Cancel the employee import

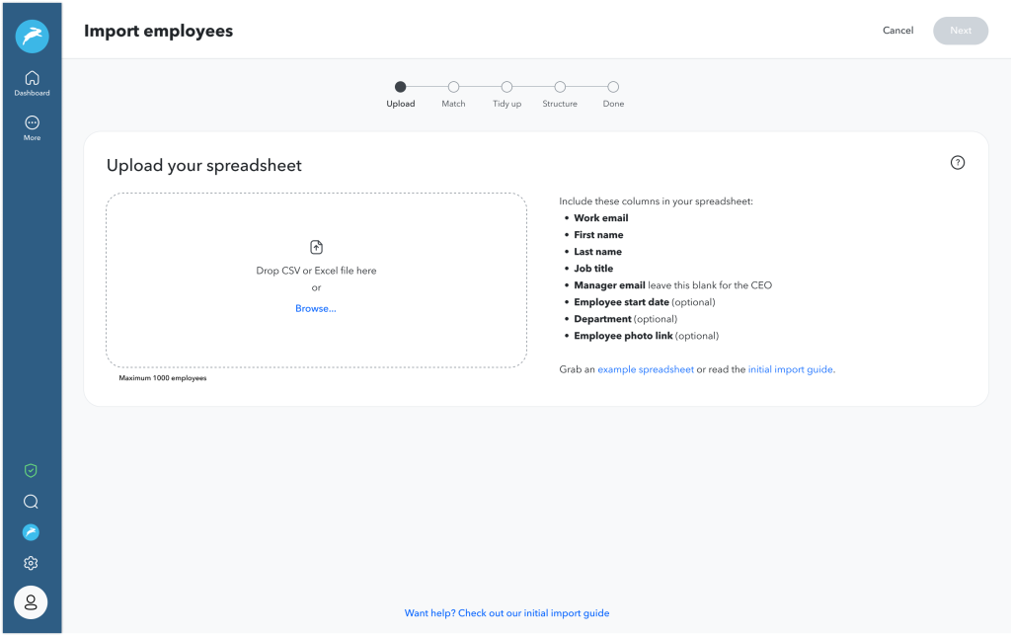tap(897, 31)
